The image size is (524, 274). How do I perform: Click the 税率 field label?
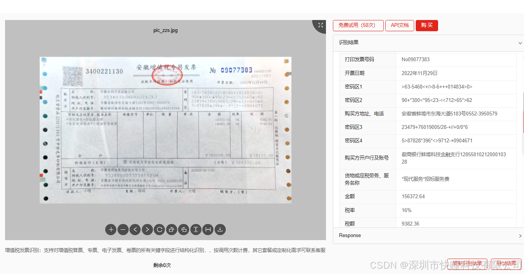(350, 210)
